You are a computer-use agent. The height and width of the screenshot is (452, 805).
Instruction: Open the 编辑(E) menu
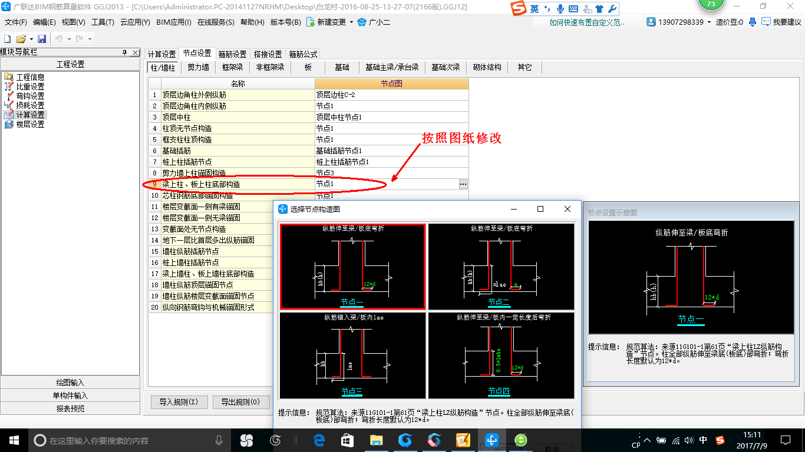point(44,22)
